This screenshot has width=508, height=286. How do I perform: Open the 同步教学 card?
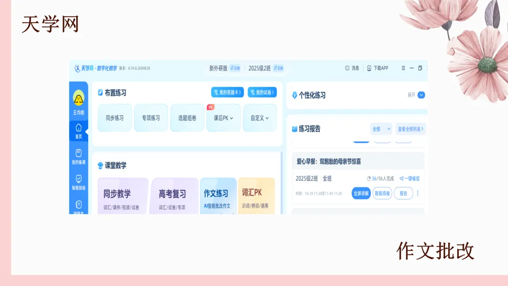click(x=123, y=196)
